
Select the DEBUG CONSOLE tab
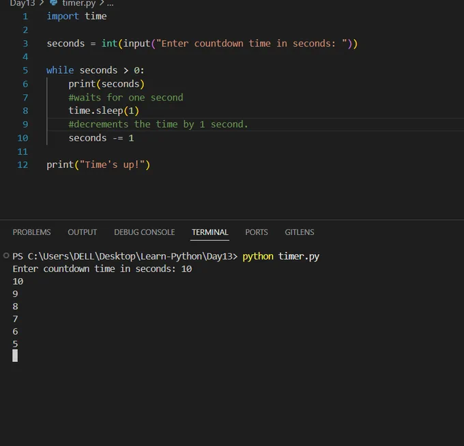145,232
